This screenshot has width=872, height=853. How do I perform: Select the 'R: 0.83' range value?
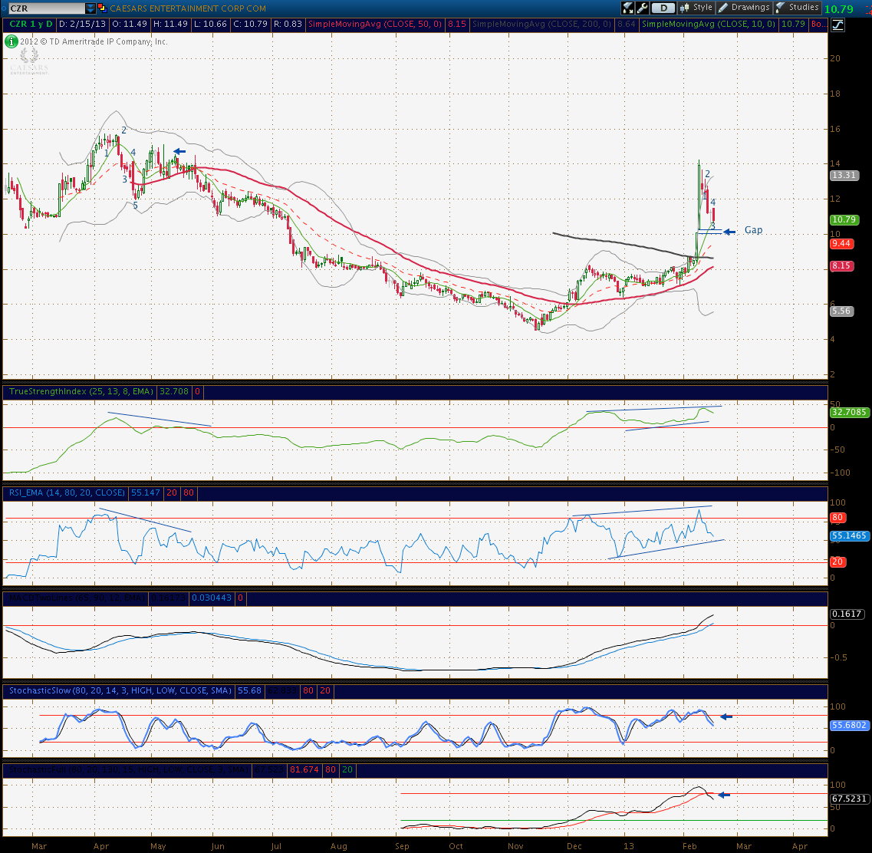coord(288,24)
